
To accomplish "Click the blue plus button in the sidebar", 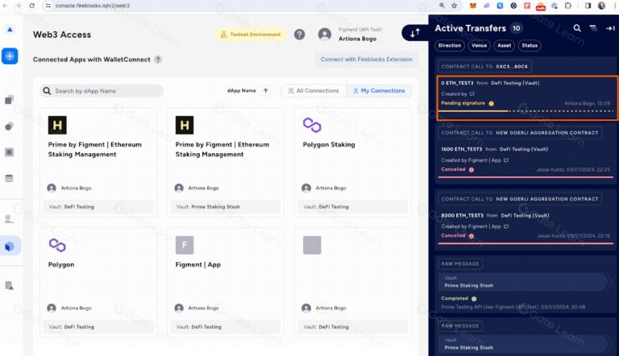I will [x=10, y=56].
